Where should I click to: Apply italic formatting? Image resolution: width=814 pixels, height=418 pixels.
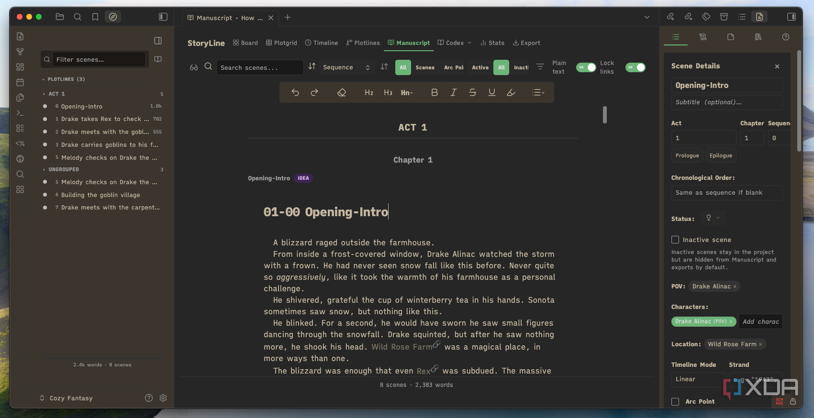(x=453, y=93)
